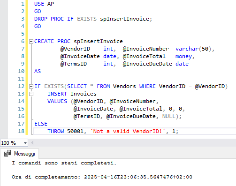Screen dimensions: 236x186
Task: Place cursor on ELSE keyword
Action: 41,124
